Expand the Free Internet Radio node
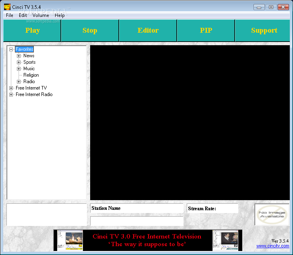Image resolution: width=293 pixels, height=255 pixels. tap(11, 95)
